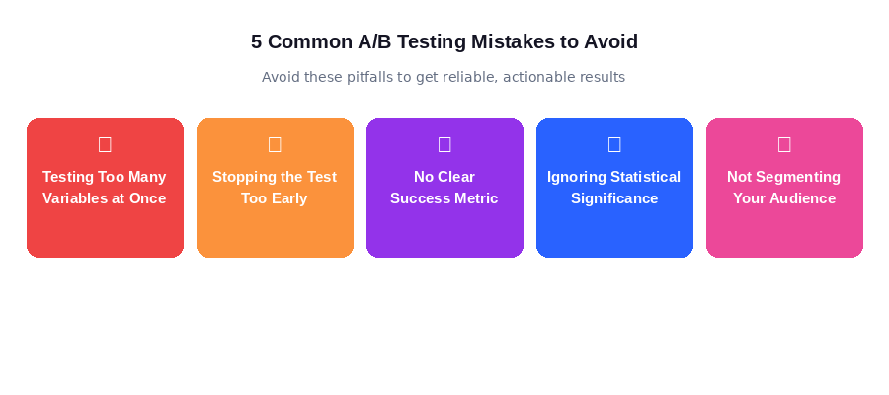The width and height of the screenshot is (889, 395).
Task: Click empty bottom area of the blue card
Action: pos(614,235)
